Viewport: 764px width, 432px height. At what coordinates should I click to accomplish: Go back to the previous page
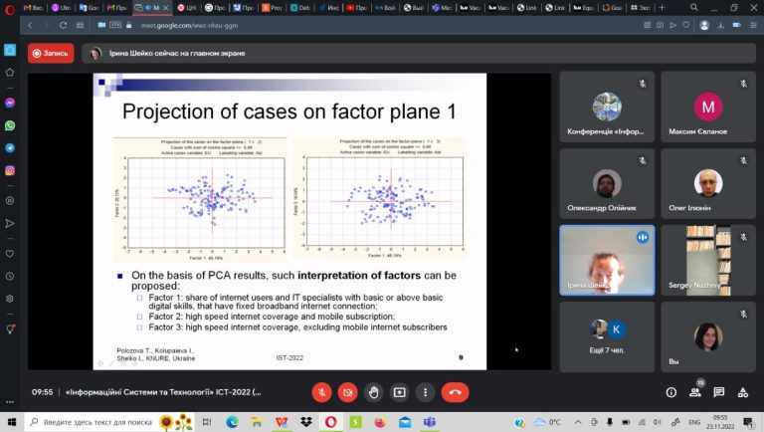pyautogui.click(x=30, y=25)
